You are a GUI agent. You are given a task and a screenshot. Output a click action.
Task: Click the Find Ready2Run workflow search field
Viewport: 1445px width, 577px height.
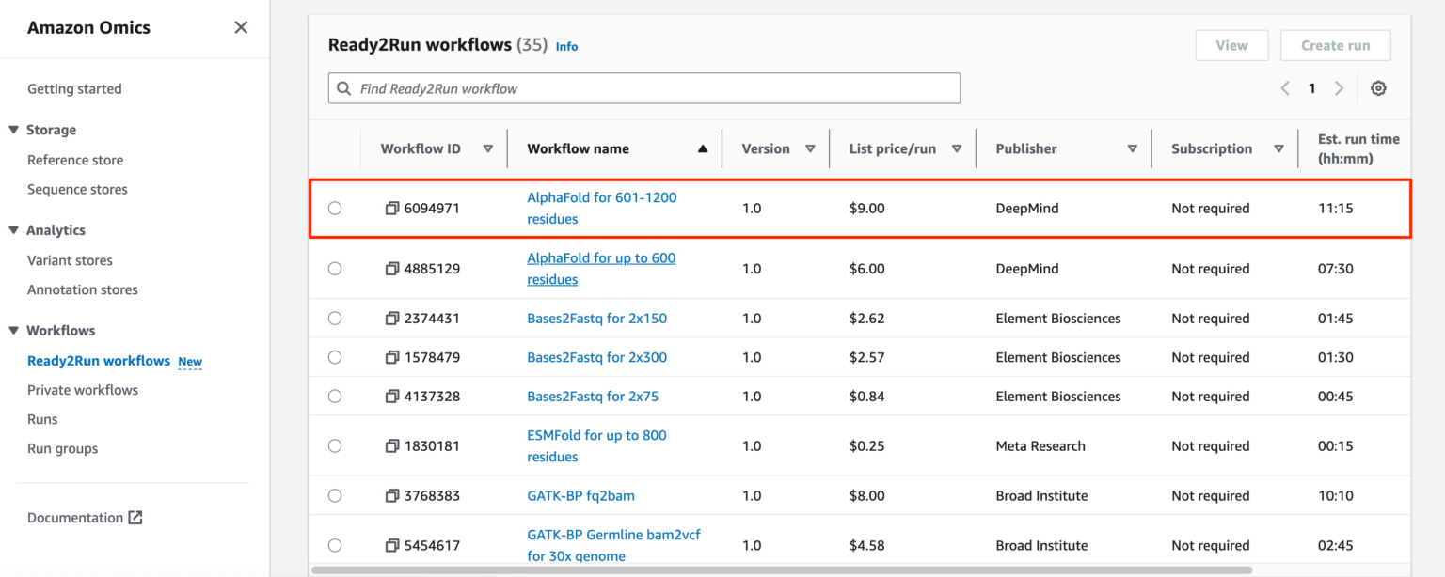click(x=643, y=87)
